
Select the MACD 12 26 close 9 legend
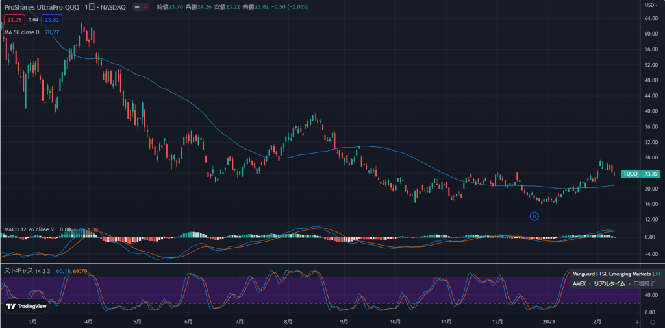[29, 229]
